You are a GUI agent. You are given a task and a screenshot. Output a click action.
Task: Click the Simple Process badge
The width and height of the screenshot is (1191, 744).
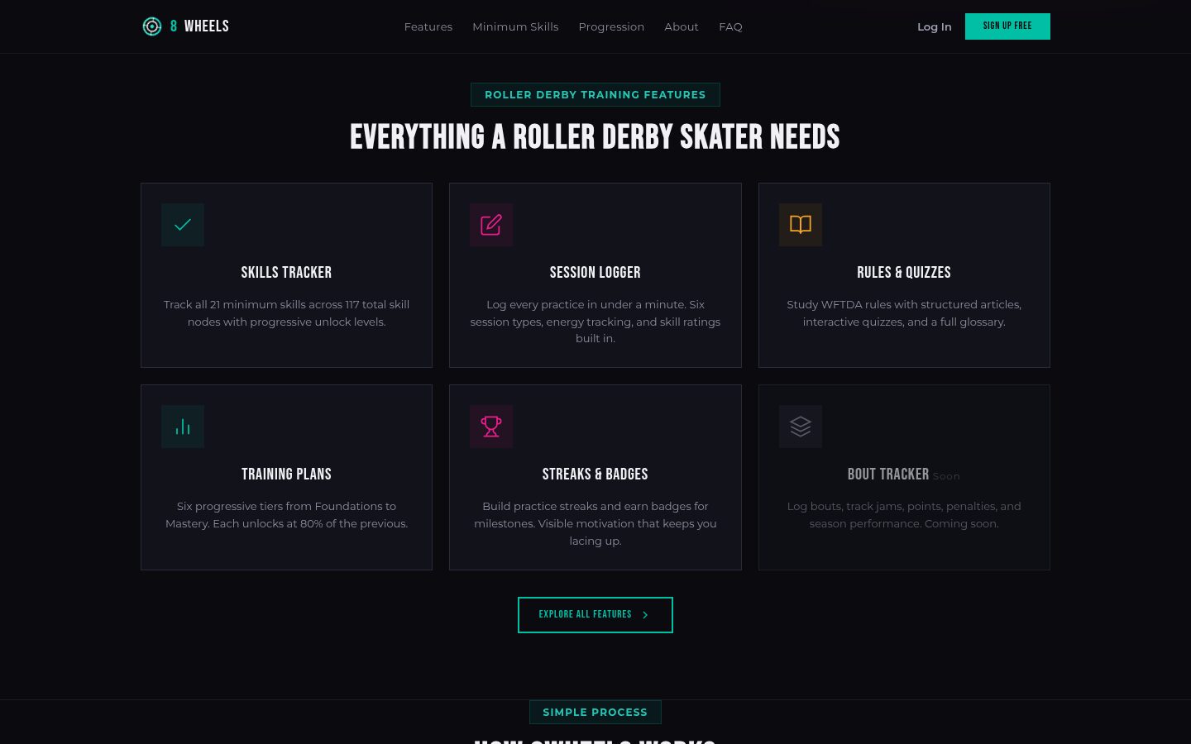tap(595, 713)
